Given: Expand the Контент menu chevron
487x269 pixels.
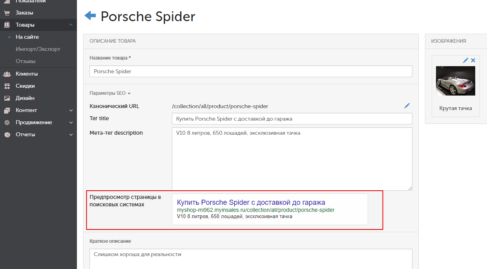Looking at the screenshot, I should (x=71, y=110).
